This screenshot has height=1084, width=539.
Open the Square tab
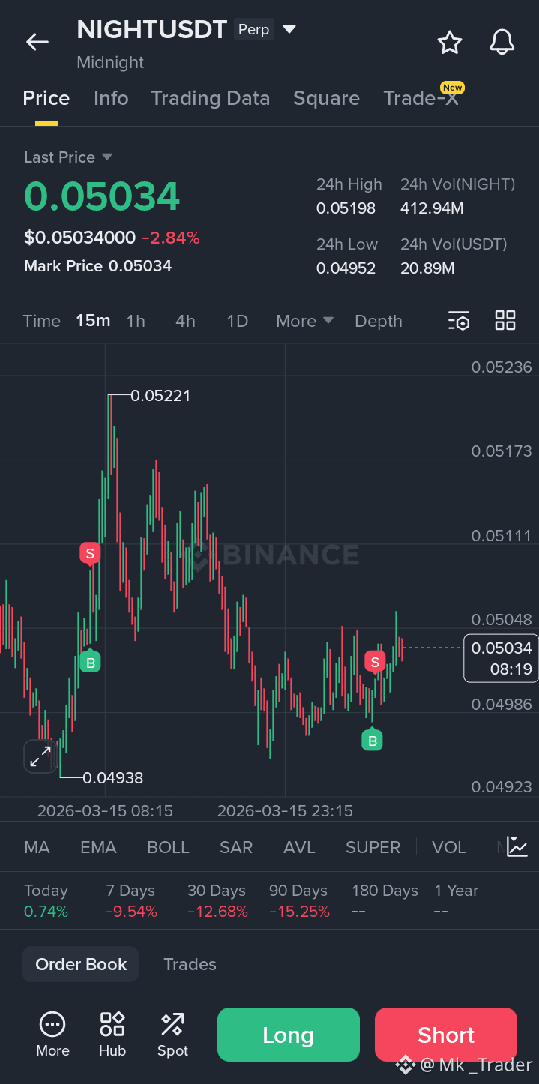click(326, 98)
